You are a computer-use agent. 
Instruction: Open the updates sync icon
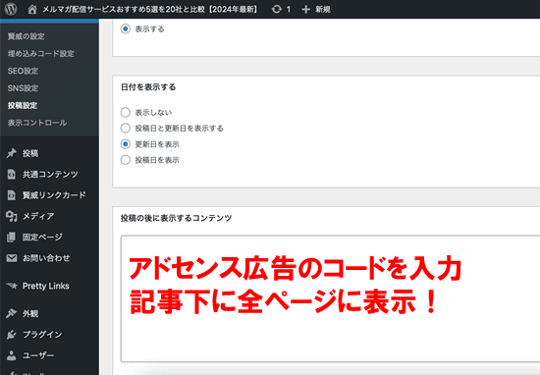pyautogui.click(x=277, y=9)
